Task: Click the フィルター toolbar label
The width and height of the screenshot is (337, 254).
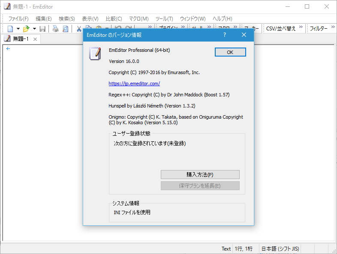Action: pyautogui.click(x=319, y=29)
